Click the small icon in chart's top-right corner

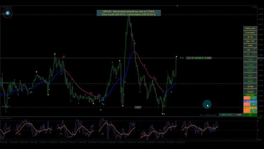coord(256,7)
